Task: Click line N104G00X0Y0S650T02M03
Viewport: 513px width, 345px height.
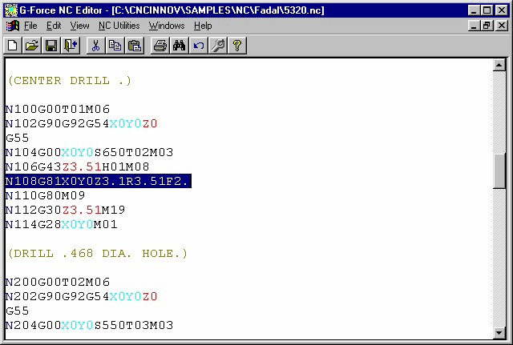Action: point(89,152)
